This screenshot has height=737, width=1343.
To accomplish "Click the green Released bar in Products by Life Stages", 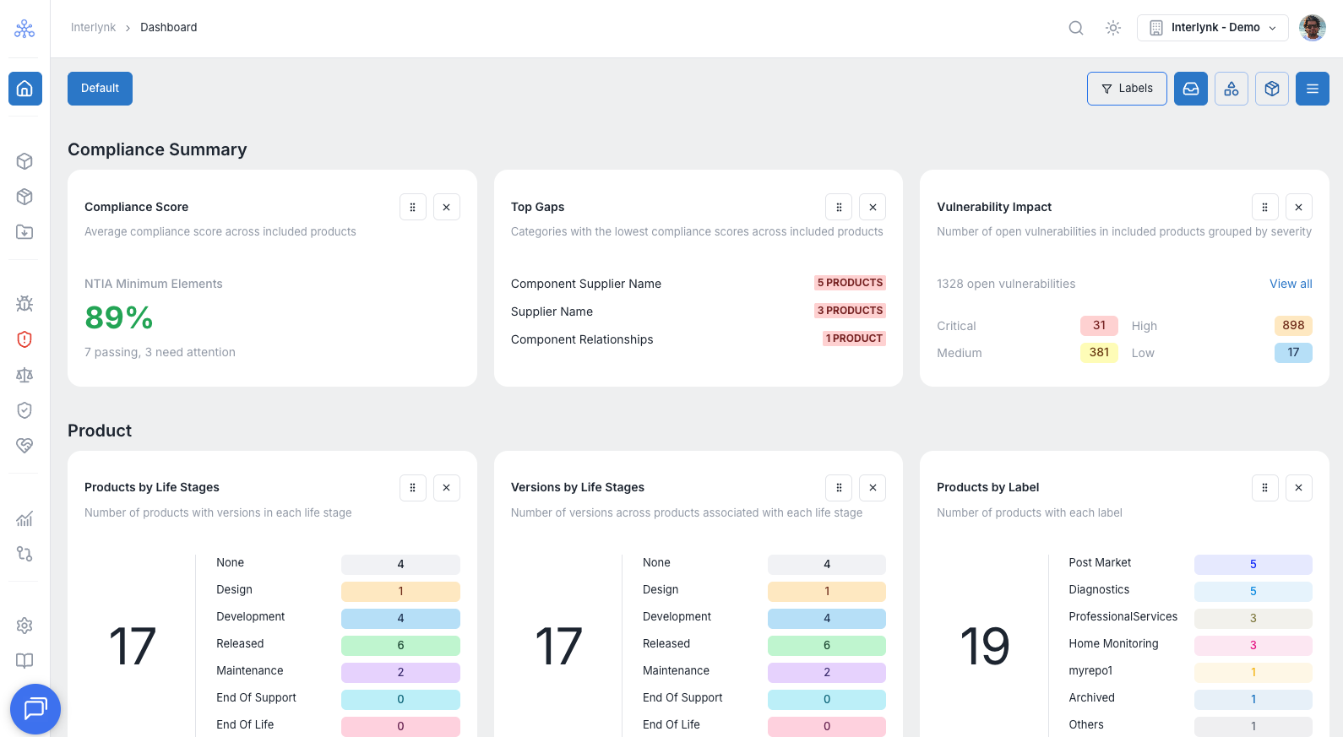I will (x=400, y=646).
